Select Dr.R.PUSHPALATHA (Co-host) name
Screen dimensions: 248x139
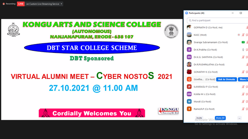pyautogui.click(x=209, y=64)
